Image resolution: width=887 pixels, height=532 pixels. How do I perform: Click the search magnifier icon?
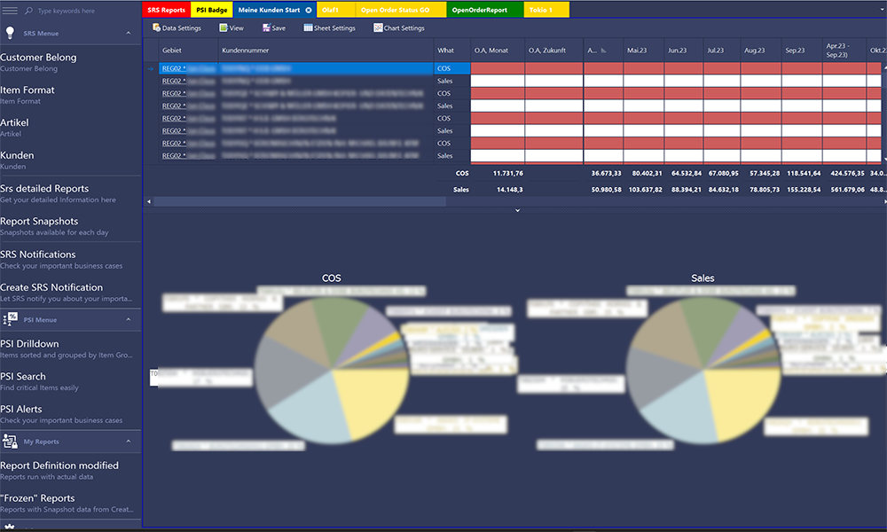click(27, 11)
